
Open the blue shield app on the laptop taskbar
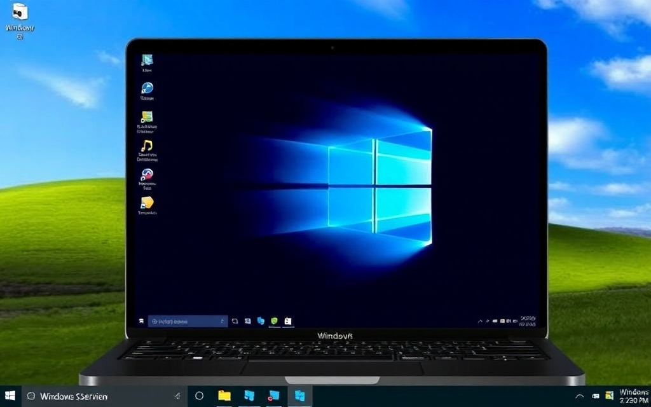[x=261, y=321]
